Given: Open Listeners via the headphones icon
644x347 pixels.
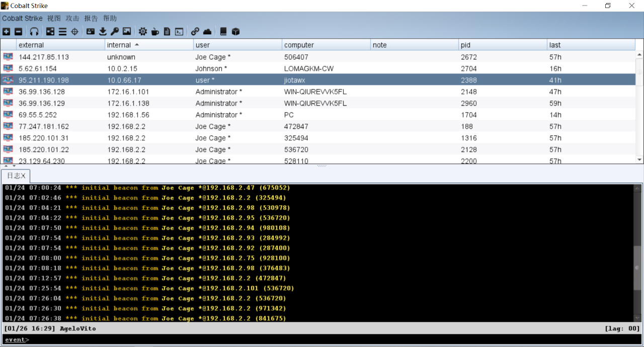Looking at the screenshot, I should tap(34, 32).
